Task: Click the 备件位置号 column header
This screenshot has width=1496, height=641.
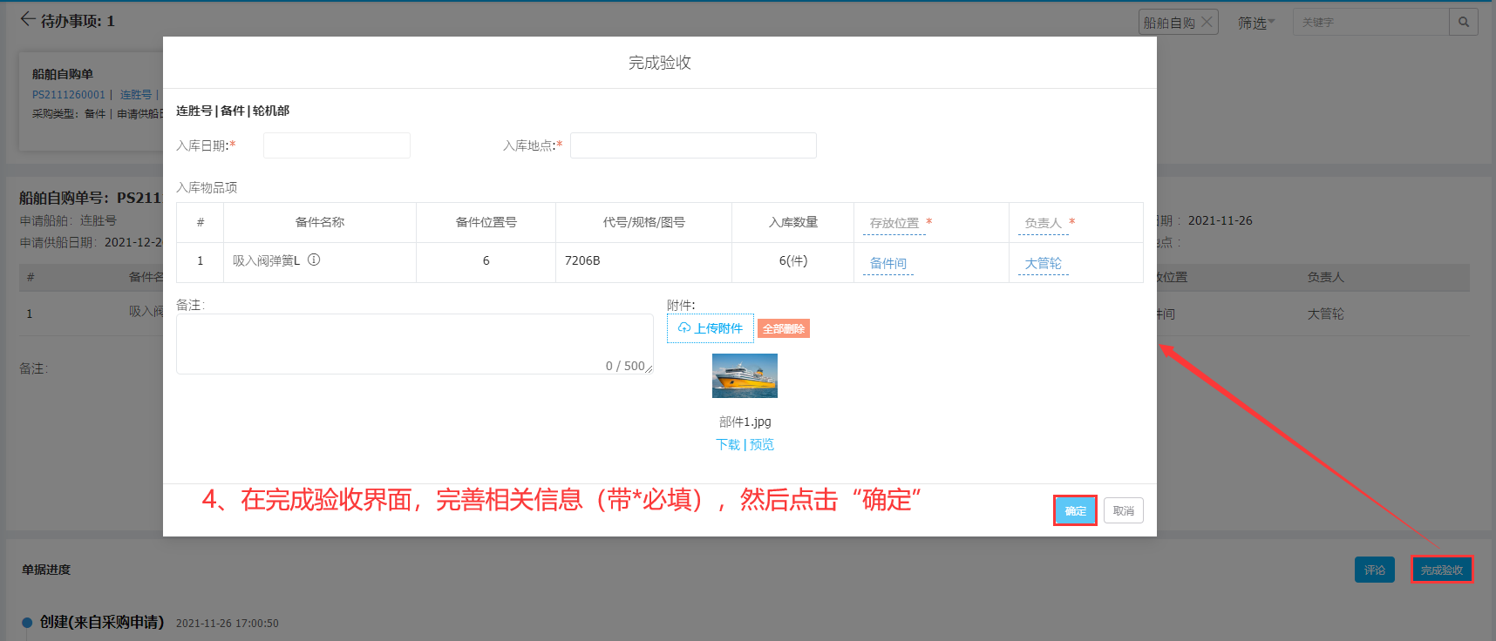Action: tap(486, 222)
